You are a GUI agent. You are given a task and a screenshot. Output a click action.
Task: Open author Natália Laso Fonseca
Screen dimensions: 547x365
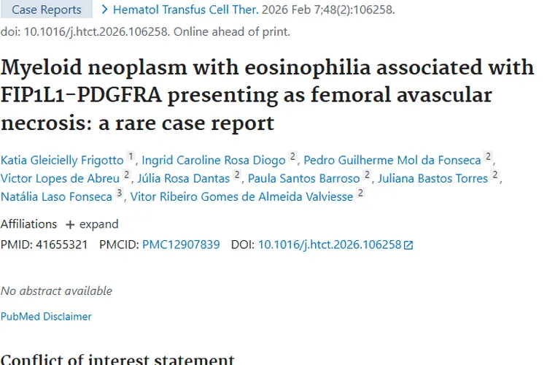(x=56, y=196)
